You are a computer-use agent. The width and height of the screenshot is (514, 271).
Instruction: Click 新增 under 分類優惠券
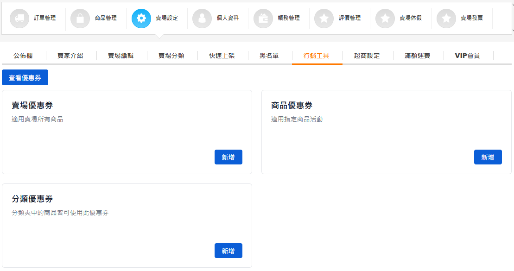(228, 251)
